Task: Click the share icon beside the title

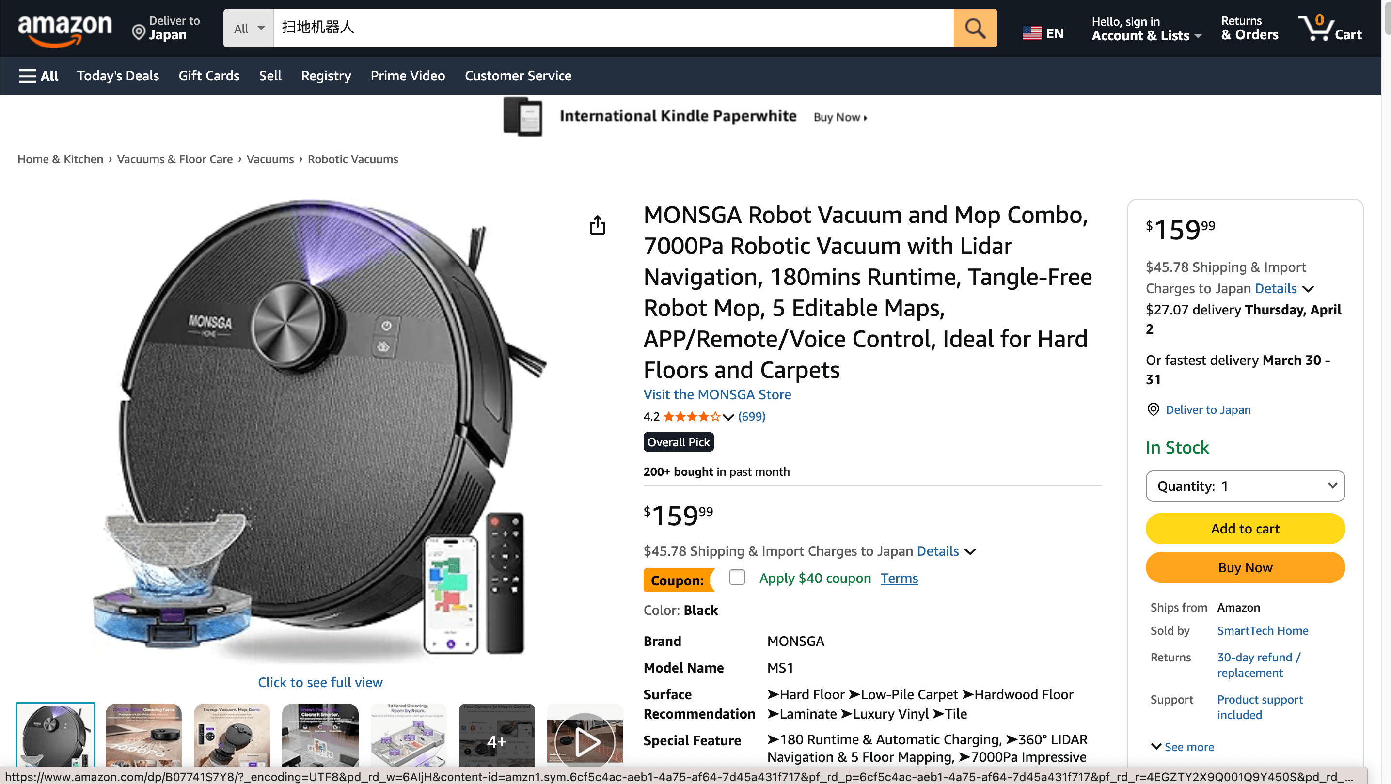Action: pos(597,225)
